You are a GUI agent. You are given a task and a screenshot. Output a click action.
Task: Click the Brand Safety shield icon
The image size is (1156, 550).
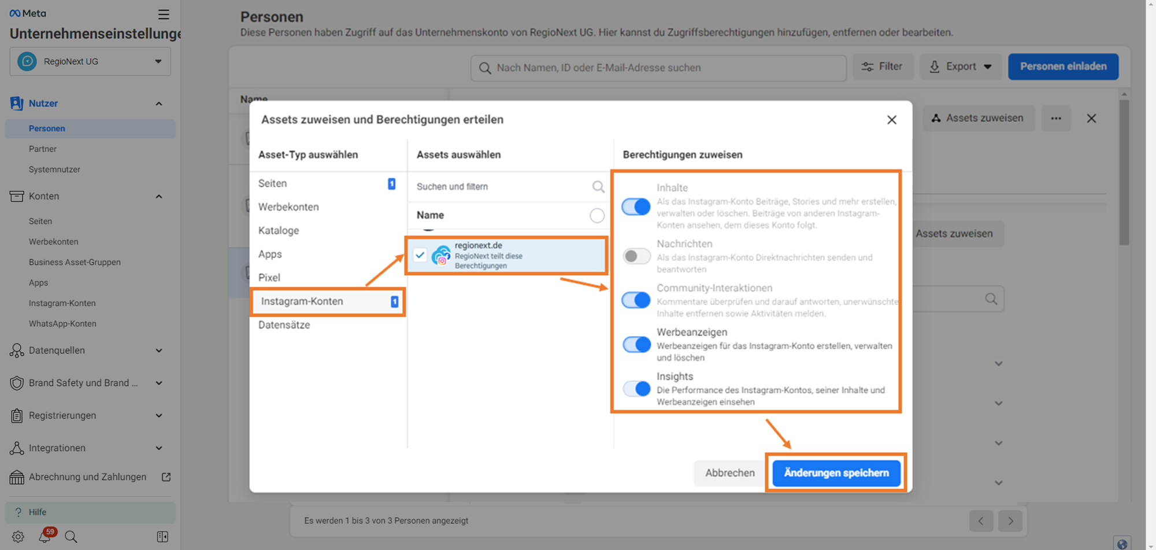pyautogui.click(x=17, y=383)
